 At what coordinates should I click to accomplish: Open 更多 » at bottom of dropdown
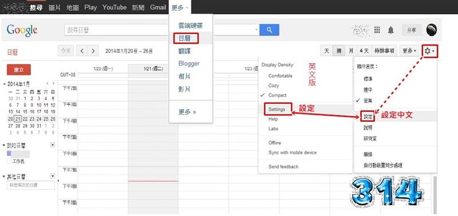[187, 112]
